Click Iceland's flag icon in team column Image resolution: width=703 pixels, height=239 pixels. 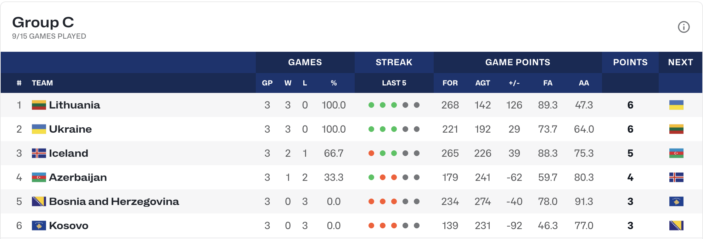pyautogui.click(x=39, y=153)
